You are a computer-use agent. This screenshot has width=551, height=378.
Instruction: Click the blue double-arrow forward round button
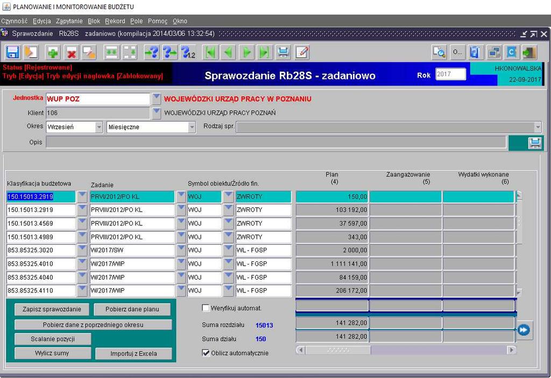click(x=524, y=330)
